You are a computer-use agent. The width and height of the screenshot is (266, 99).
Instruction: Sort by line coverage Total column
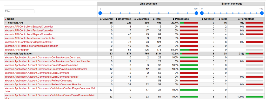157,19
